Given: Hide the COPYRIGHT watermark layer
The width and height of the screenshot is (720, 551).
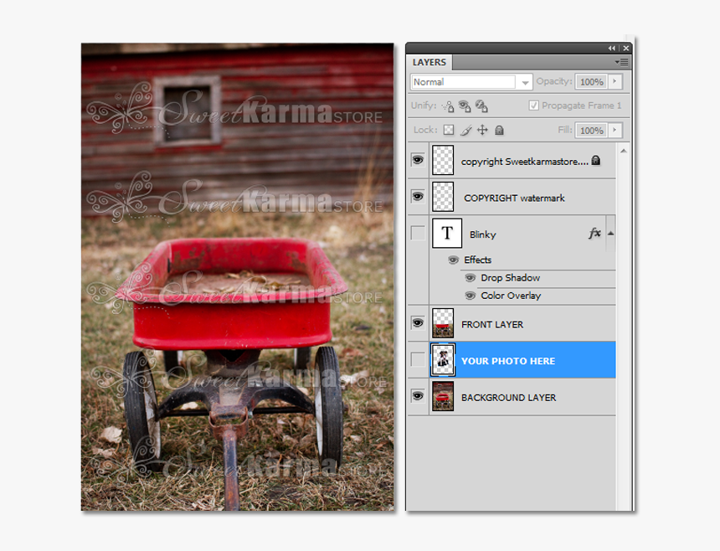Looking at the screenshot, I should coord(418,197).
